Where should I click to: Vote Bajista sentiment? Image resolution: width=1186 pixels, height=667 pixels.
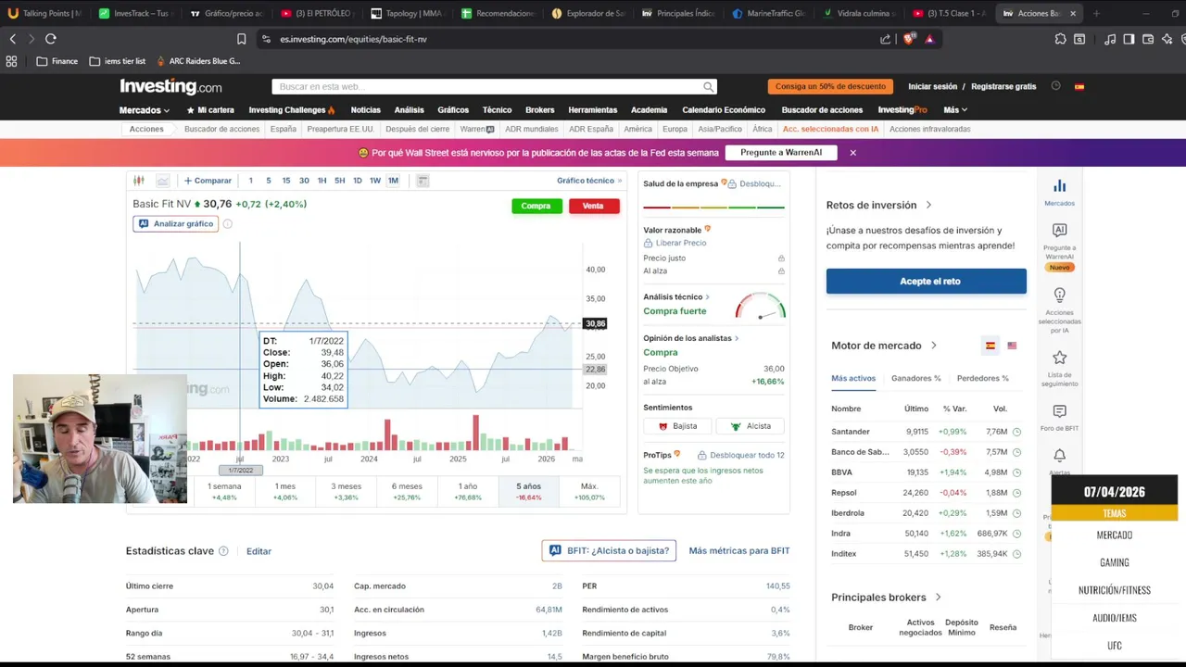click(x=677, y=426)
